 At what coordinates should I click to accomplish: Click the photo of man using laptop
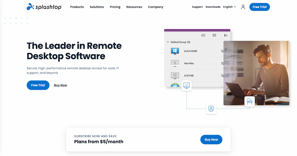tap(256, 73)
